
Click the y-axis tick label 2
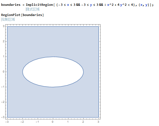click(4, 41)
